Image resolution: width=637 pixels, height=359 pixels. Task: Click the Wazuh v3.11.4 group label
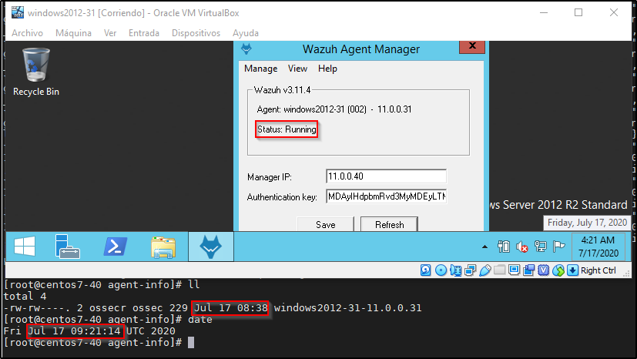(x=283, y=90)
